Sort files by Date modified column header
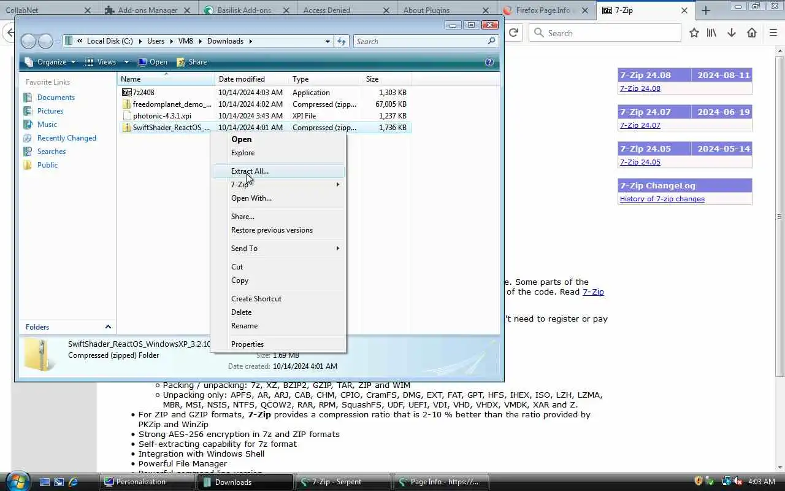 click(251, 79)
